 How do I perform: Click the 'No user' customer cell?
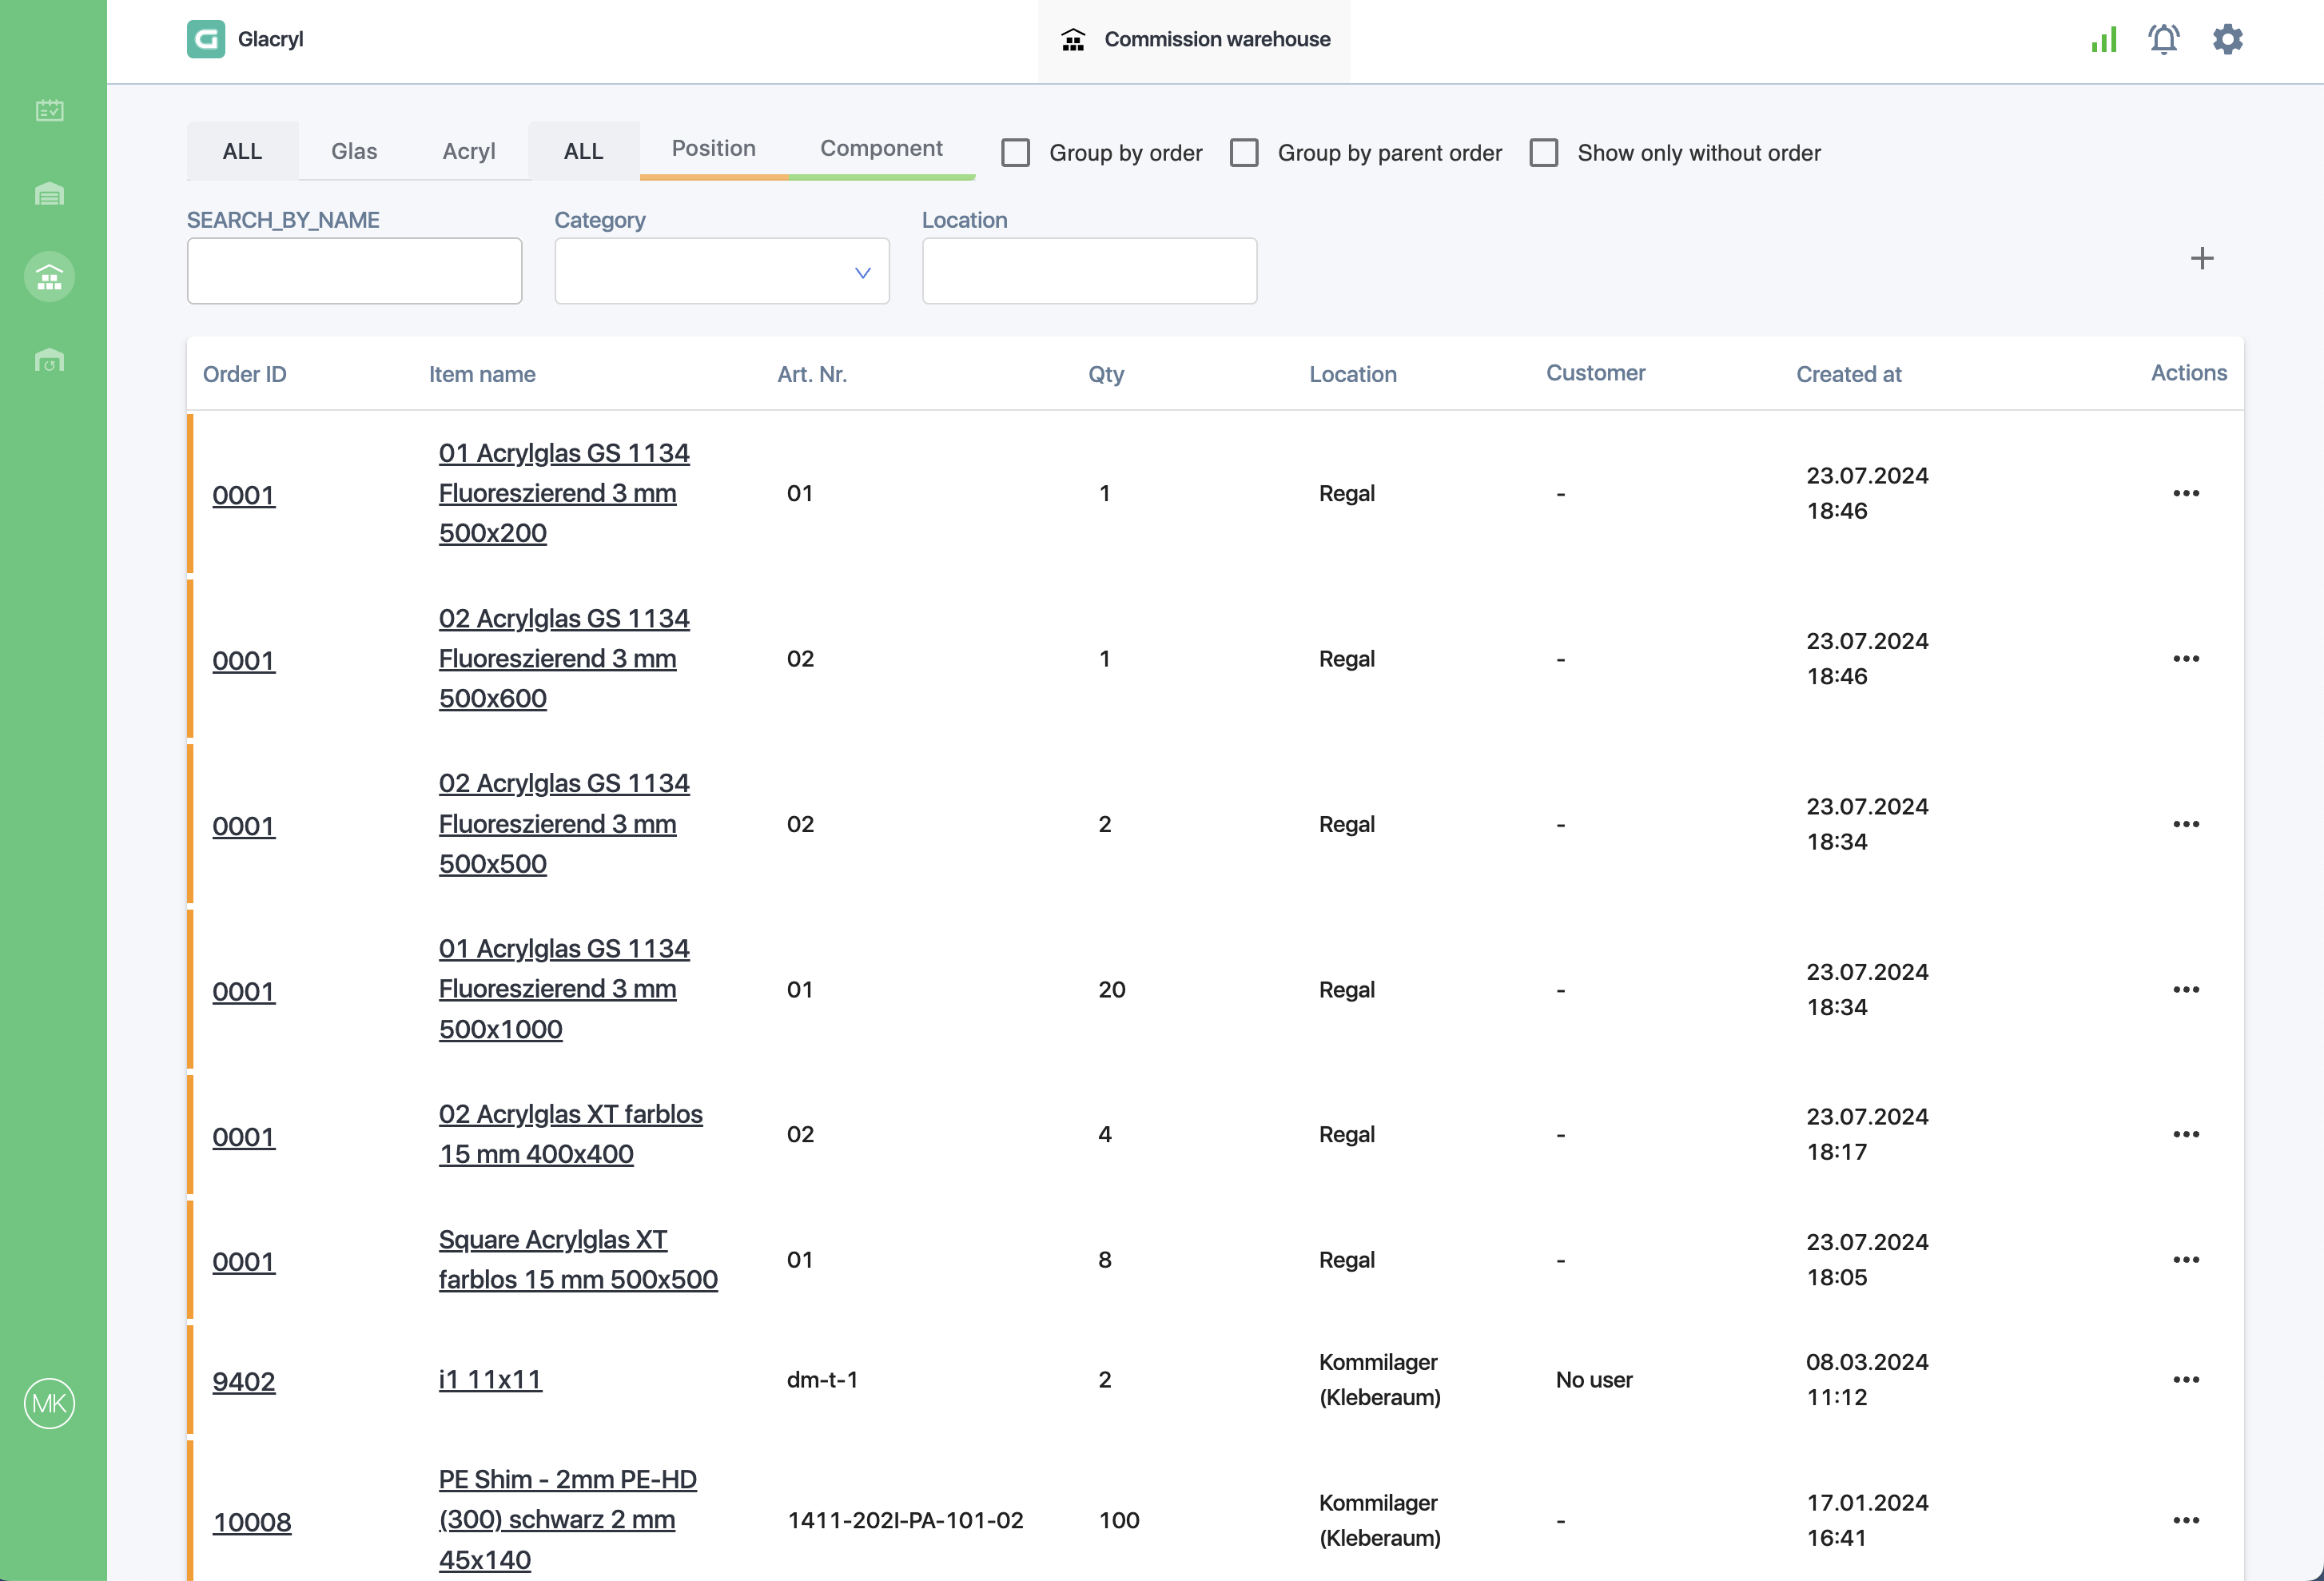point(1594,1380)
